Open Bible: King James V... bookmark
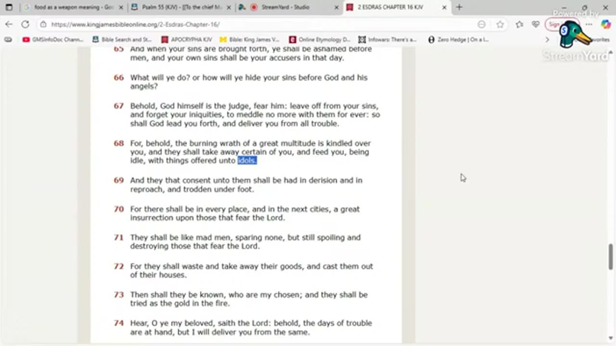Image resolution: width=616 pixels, height=346 pixels. coord(249,39)
